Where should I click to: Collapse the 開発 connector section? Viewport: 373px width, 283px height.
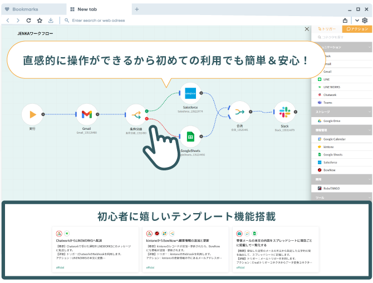click(x=369, y=179)
